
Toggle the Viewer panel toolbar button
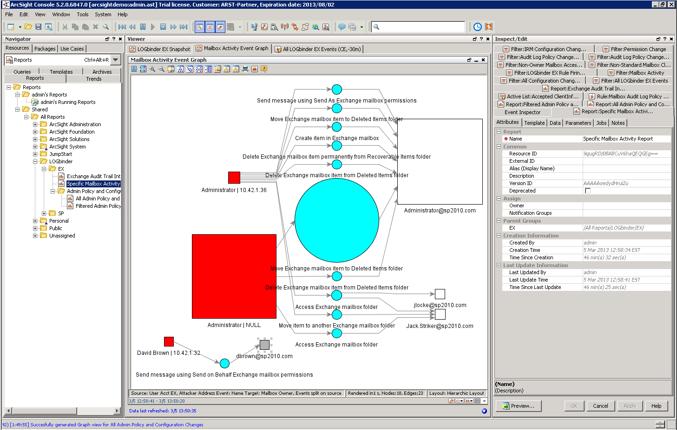[210, 27]
